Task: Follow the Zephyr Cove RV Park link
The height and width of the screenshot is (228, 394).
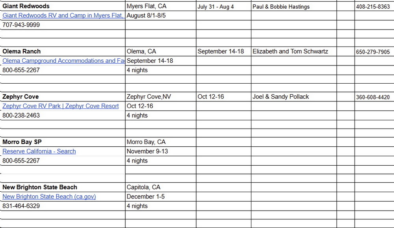Action: pyautogui.click(x=61, y=106)
